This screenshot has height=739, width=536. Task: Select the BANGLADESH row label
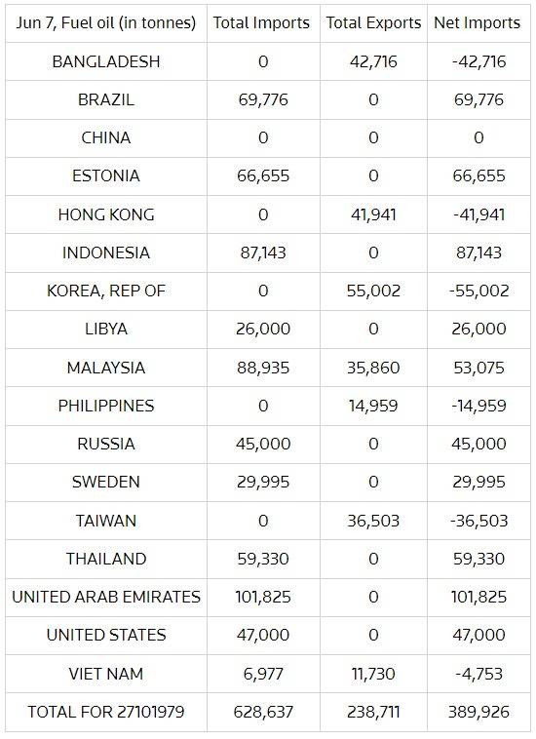pyautogui.click(x=106, y=61)
